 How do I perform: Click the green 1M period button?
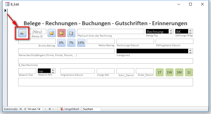pos(179,72)
